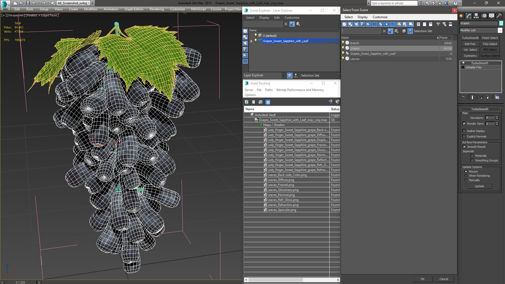Open the Rendering menu

156,9
